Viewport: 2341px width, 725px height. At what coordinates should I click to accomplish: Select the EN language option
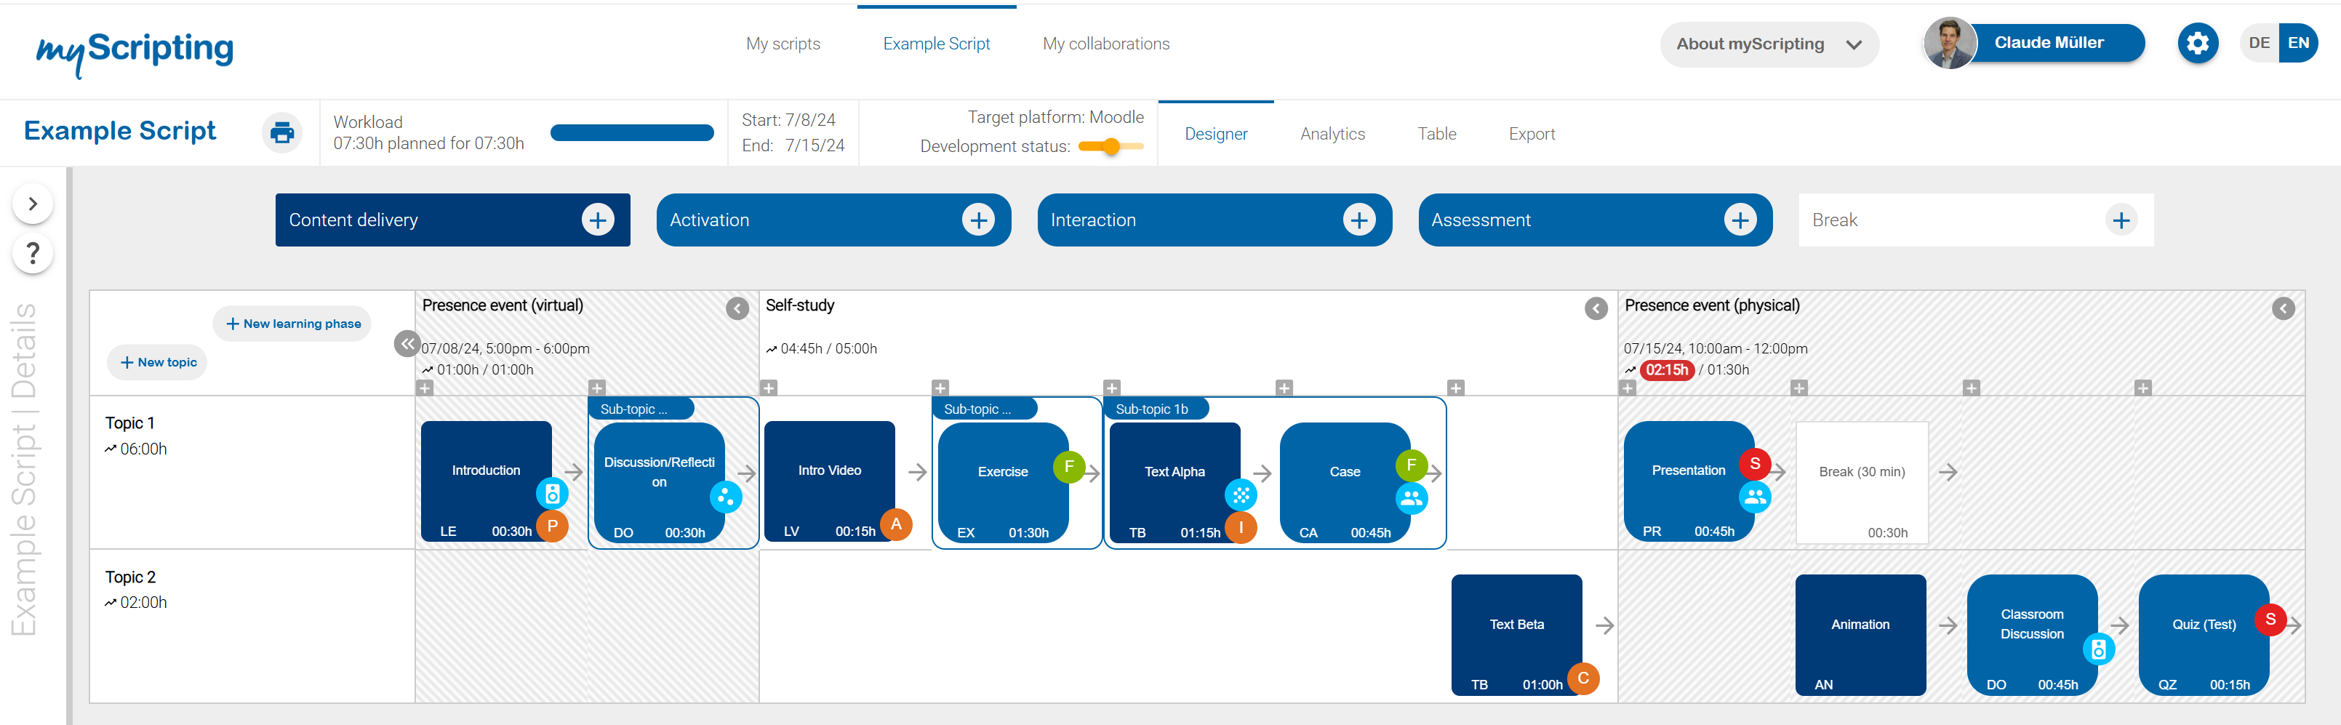[x=2297, y=43]
